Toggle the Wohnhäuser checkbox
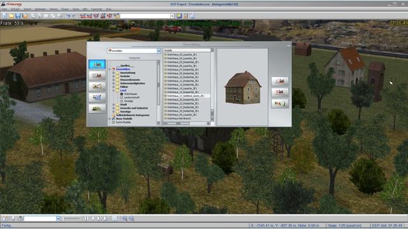This screenshot has height=229, width=408. pos(122,94)
